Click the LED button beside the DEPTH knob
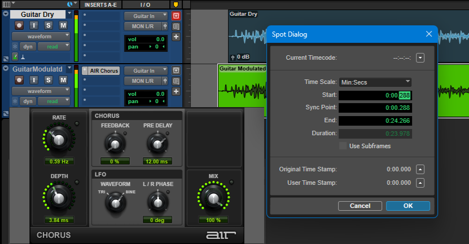Screen dimensions: 469x244 tap(77, 182)
